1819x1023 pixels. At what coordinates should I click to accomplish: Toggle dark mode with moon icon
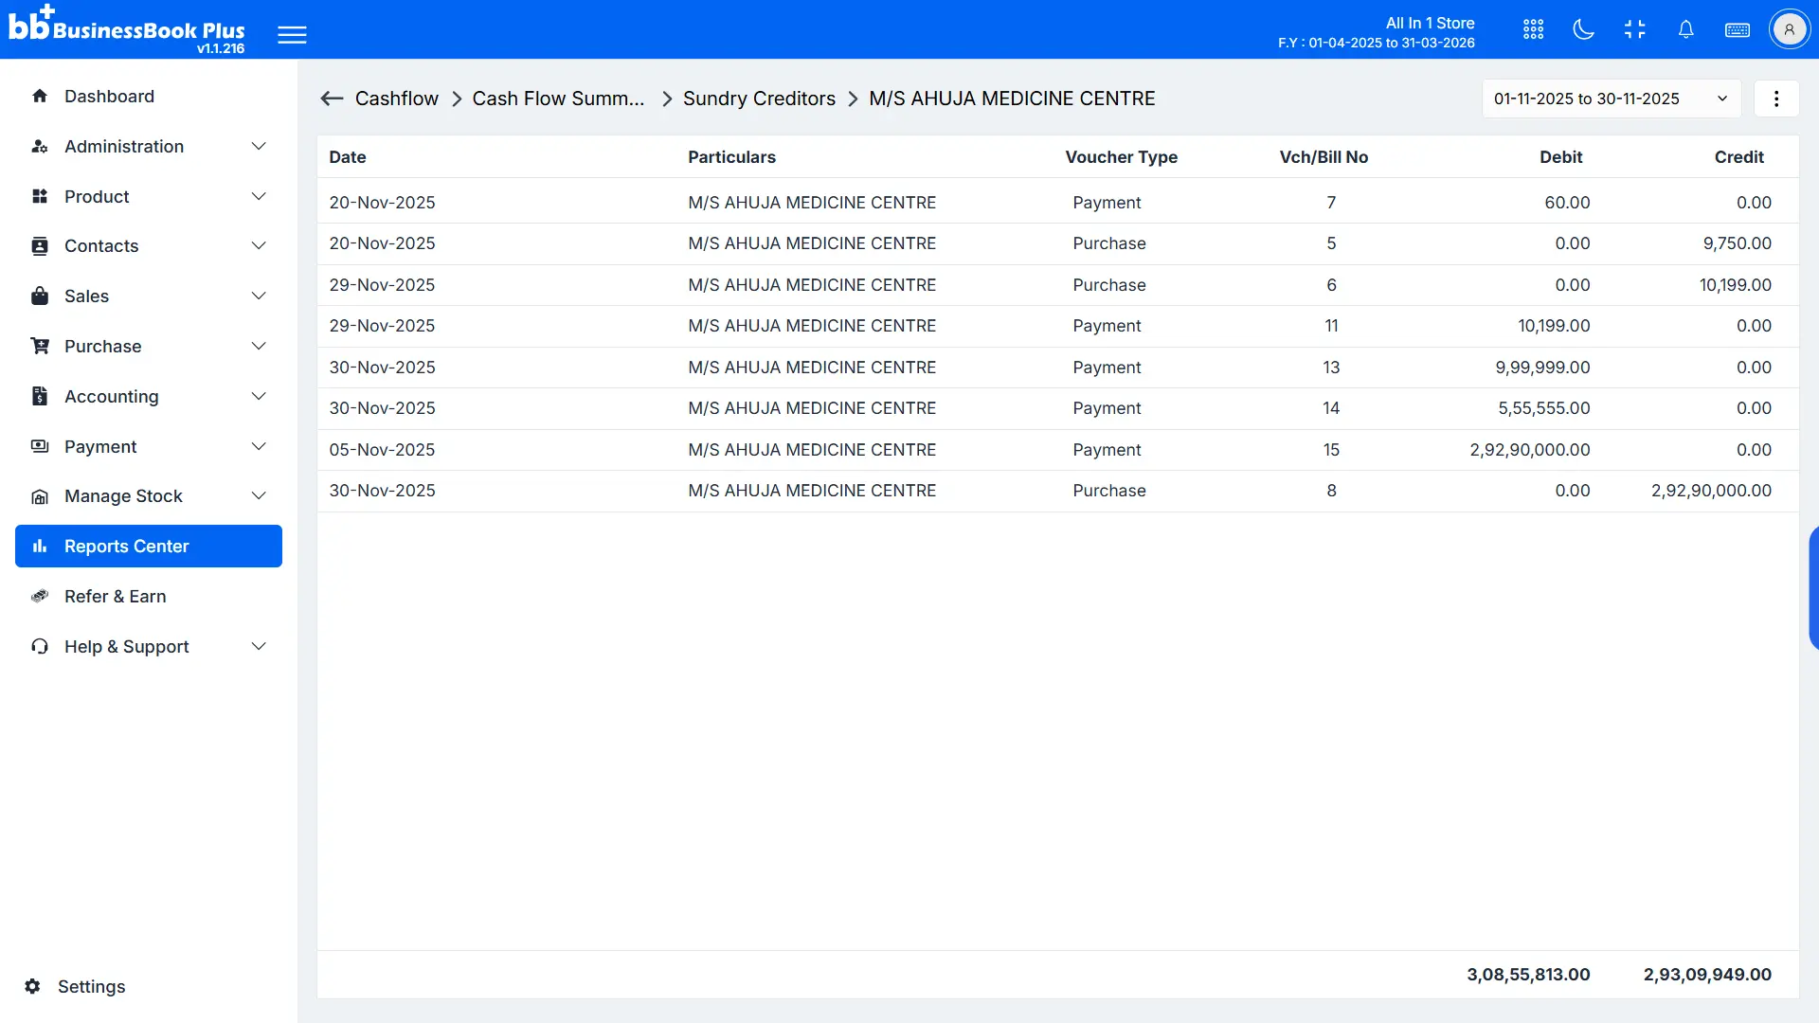click(1583, 29)
